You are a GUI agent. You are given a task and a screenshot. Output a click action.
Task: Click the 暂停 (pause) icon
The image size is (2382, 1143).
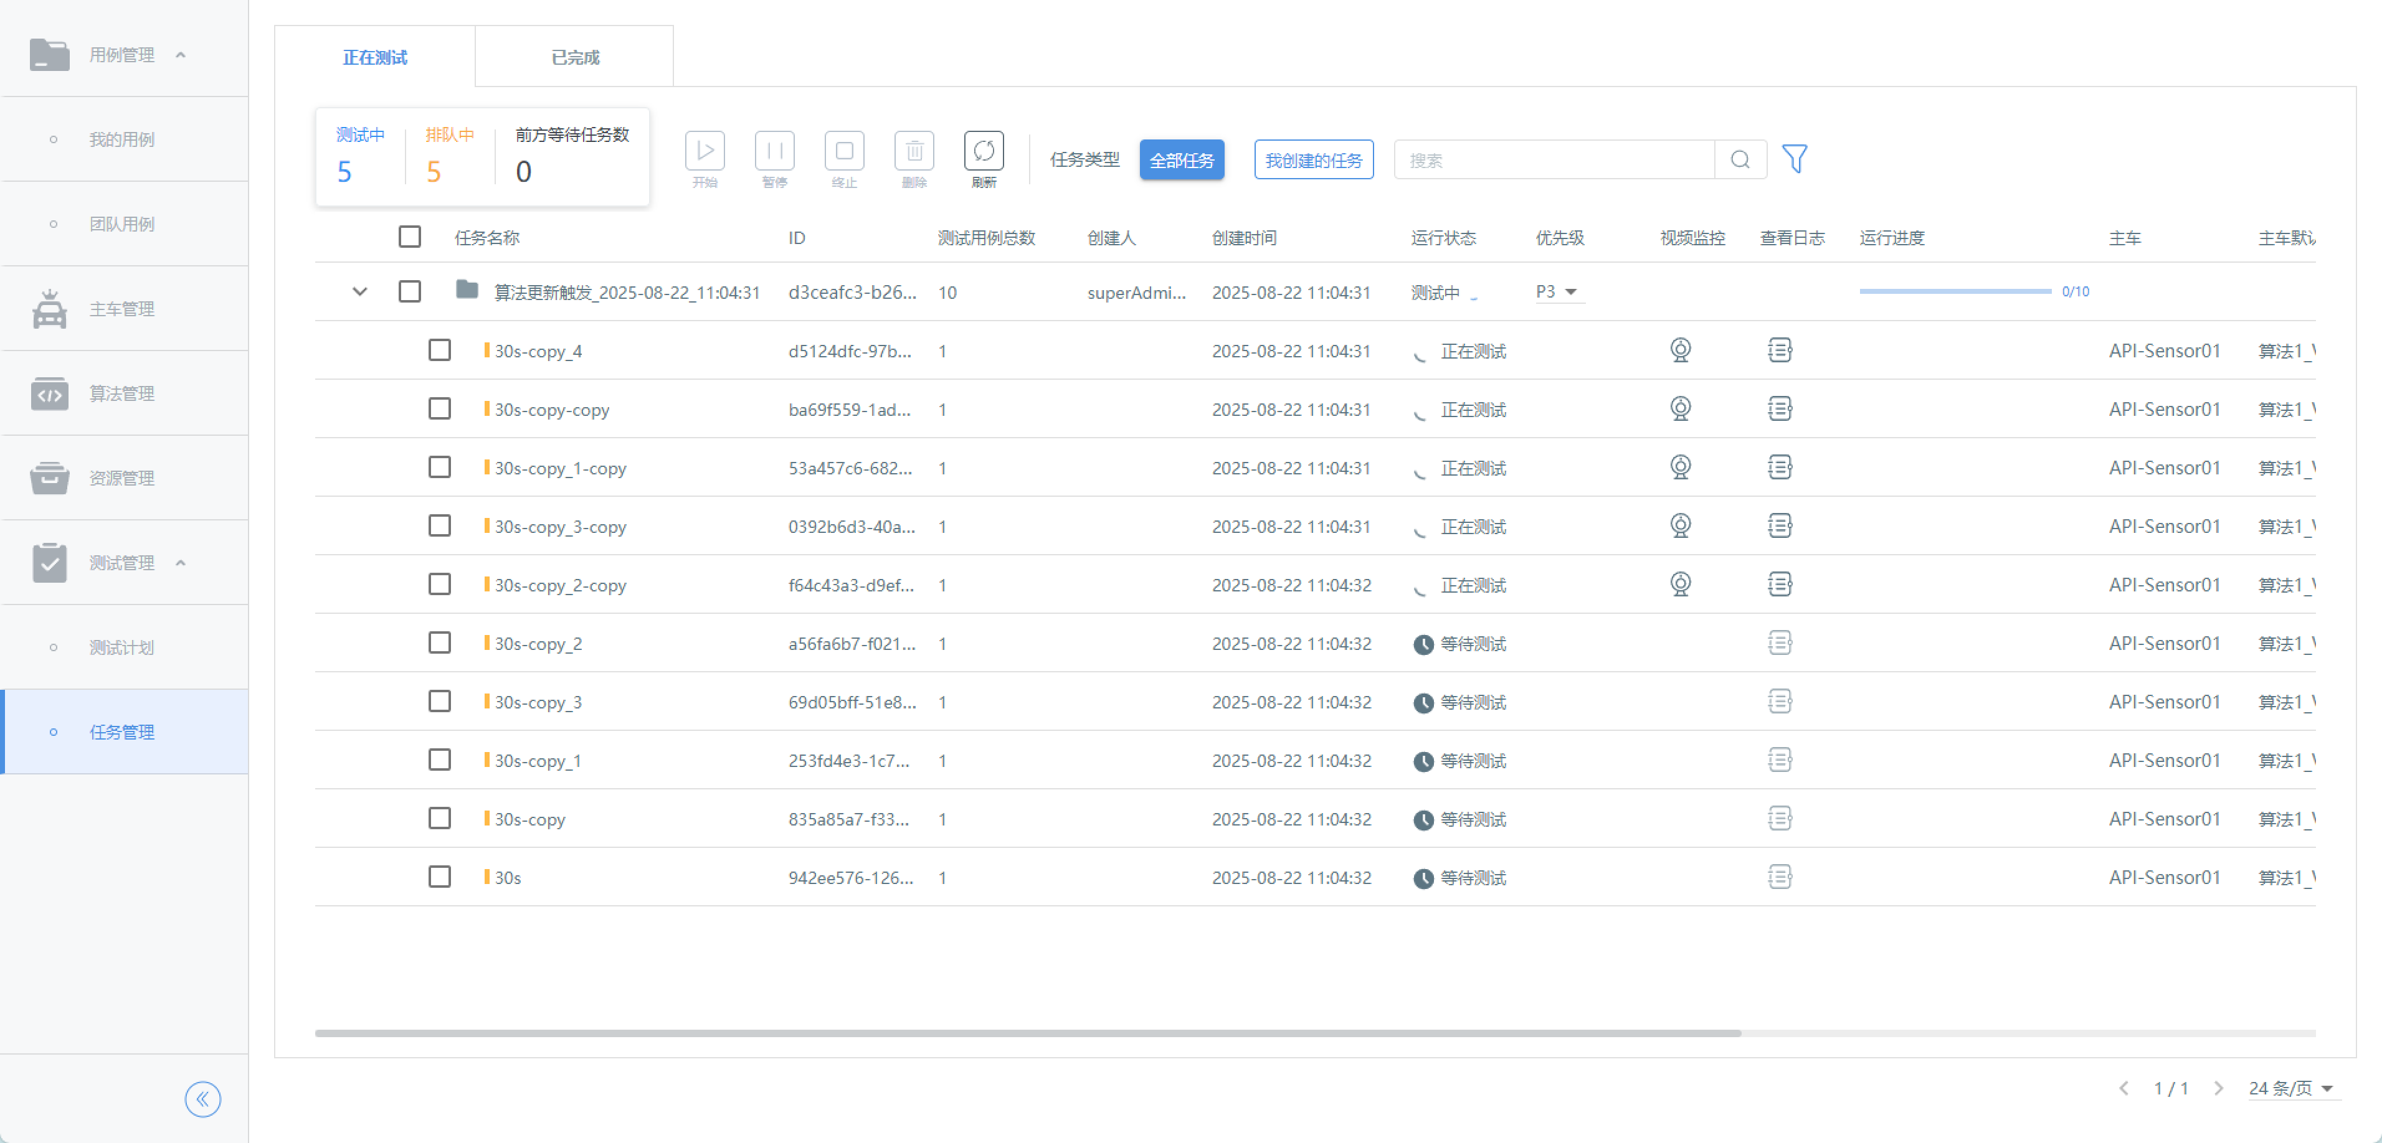[x=775, y=151]
